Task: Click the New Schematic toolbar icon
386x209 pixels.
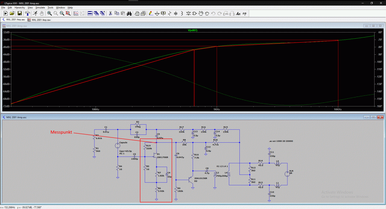Action: point(5,14)
